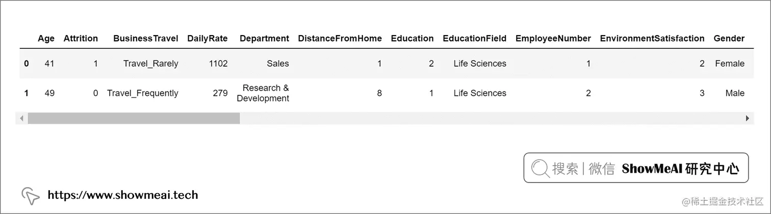Viewport: 771px width, 214px height.
Task: Click the Travel_Frequently cell
Action: click(x=143, y=94)
